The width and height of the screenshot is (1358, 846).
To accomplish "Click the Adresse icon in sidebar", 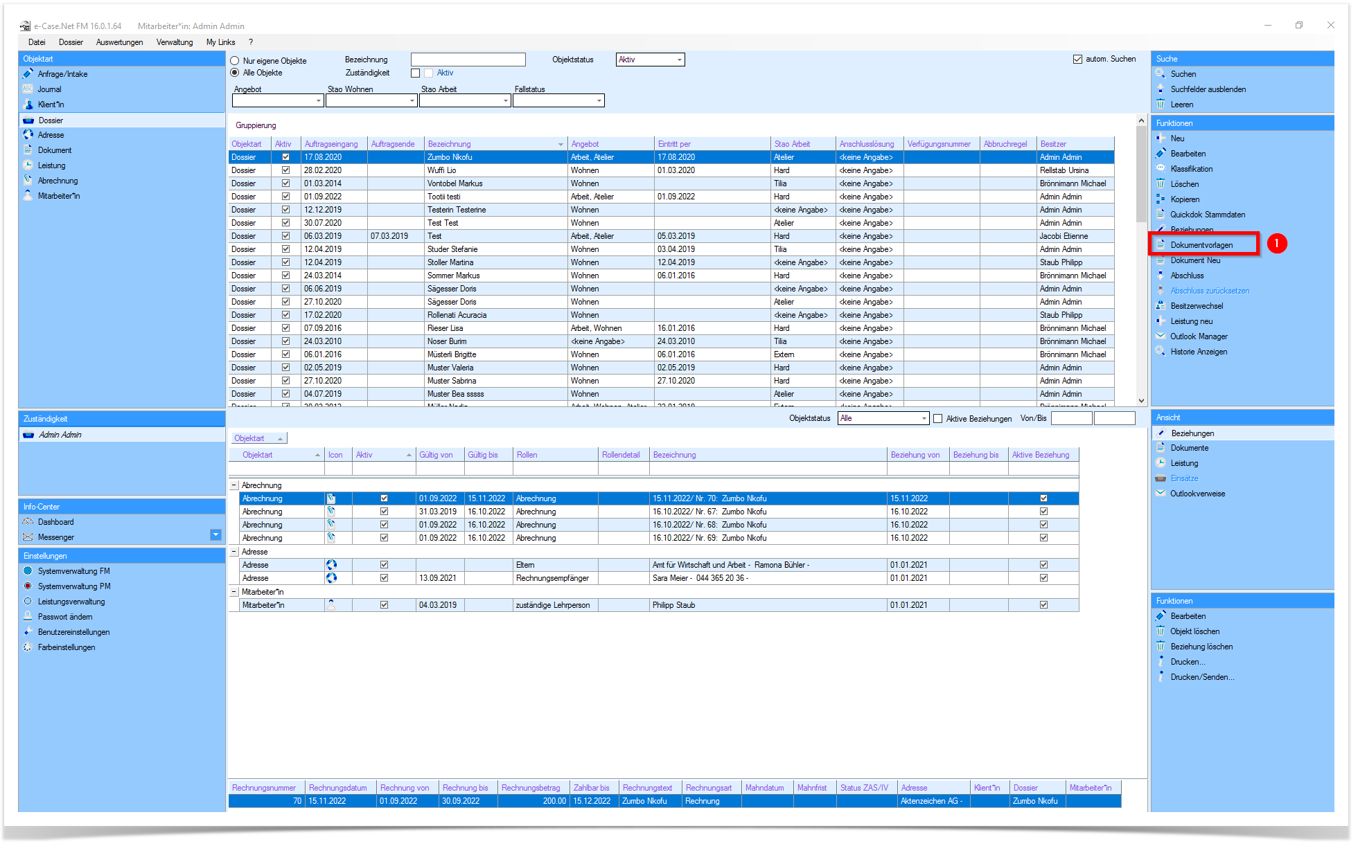I will tap(28, 134).
